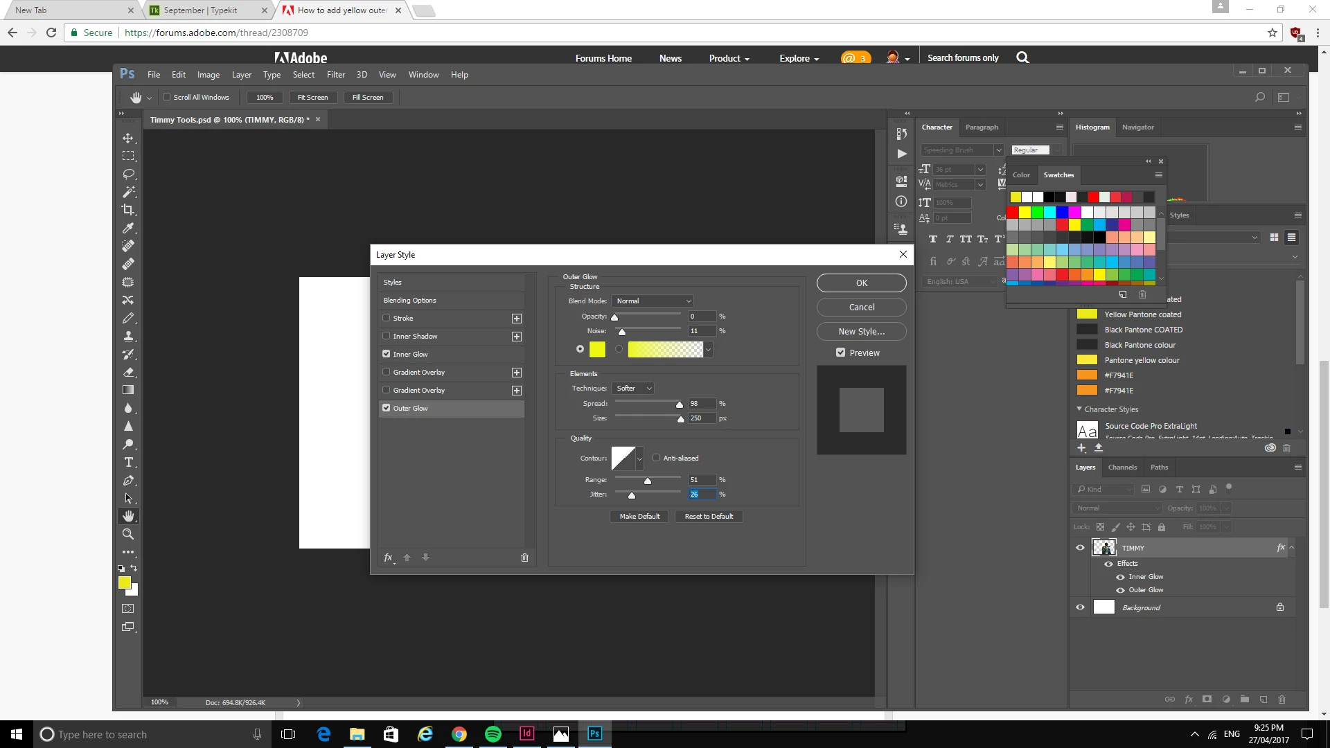Screen dimensions: 1330x748
Task: Open the Blend Mode Normal dropdown
Action: point(653,301)
